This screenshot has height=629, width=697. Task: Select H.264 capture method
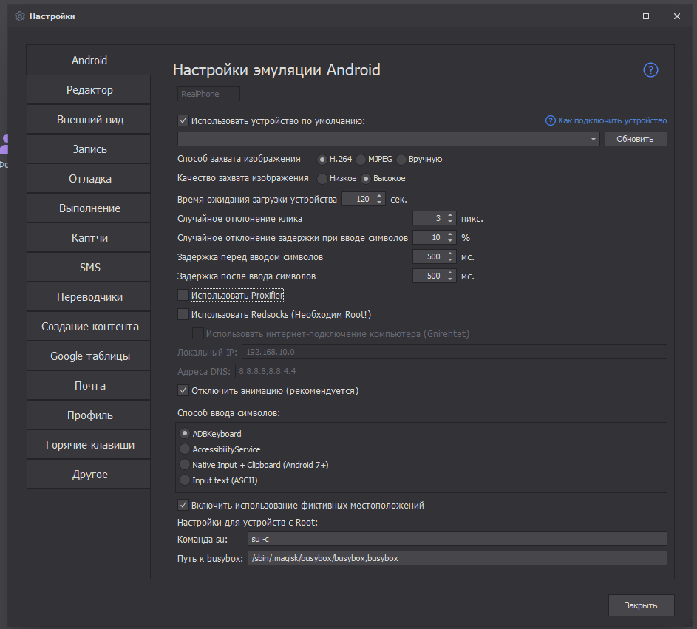pyautogui.click(x=322, y=159)
